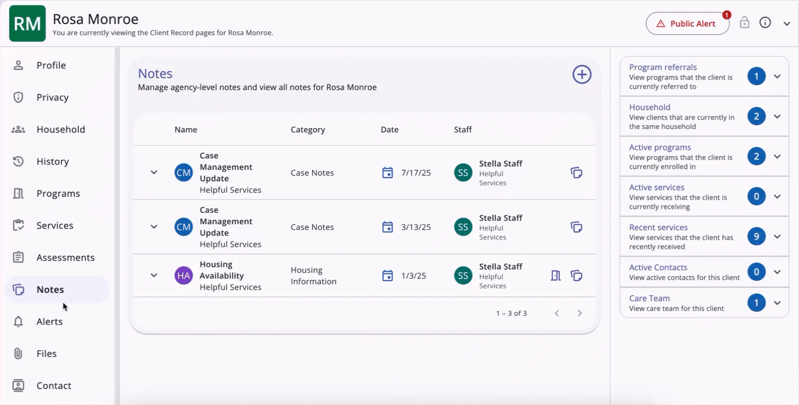
Task: Open the Files section
Action: coord(57,354)
